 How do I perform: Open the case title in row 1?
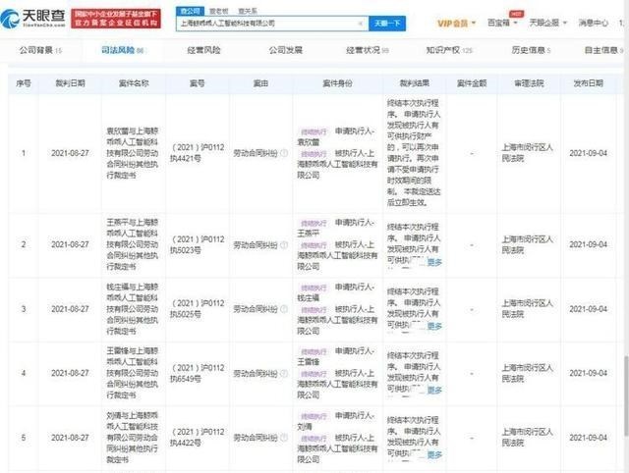[x=133, y=153]
